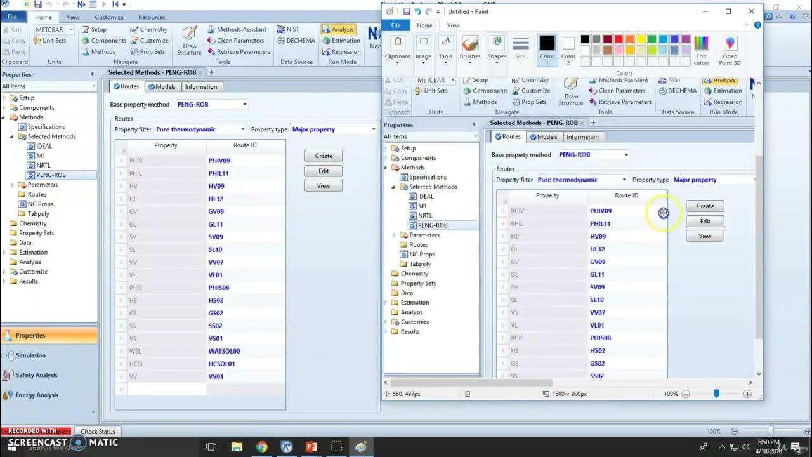Viewport: 812px width, 457px height.
Task: Pick red color swatch in Paint palette
Action: 619,39
